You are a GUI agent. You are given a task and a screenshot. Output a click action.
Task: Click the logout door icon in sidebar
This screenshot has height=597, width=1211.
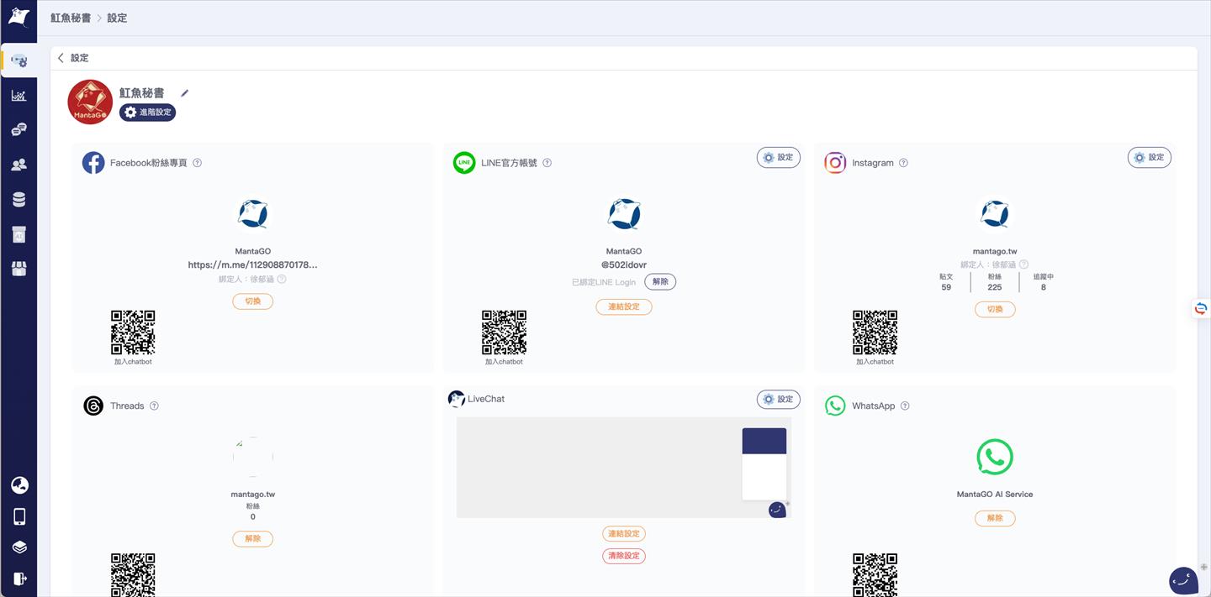pos(19,579)
